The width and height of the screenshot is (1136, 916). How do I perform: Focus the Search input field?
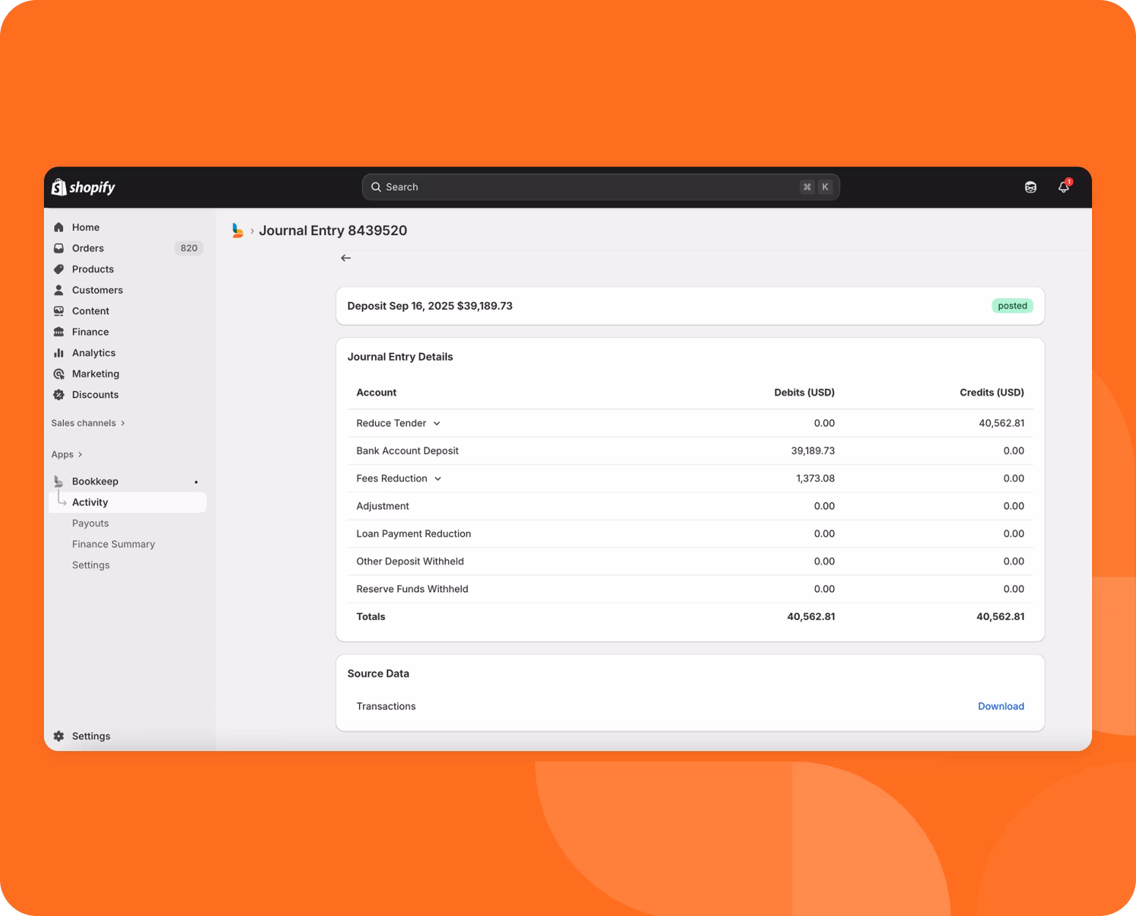[x=600, y=187]
